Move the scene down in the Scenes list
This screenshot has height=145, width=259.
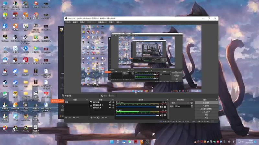click(x=77, y=118)
